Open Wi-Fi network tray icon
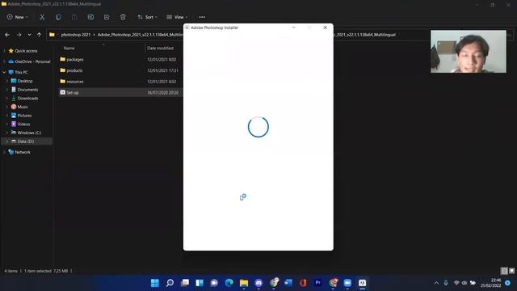Viewport: 517px width, 291px height. 456,283
